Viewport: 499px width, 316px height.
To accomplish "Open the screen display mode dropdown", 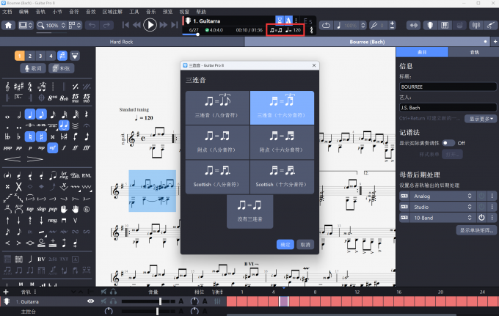I will click(x=26, y=25).
